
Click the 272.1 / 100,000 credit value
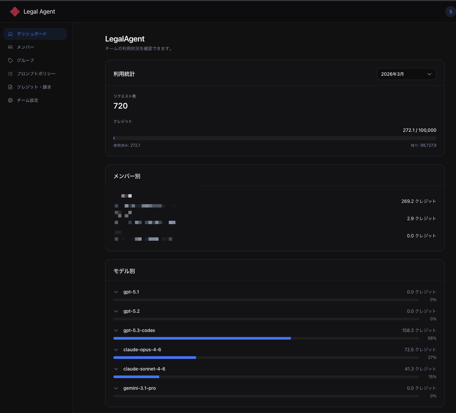coord(420,130)
